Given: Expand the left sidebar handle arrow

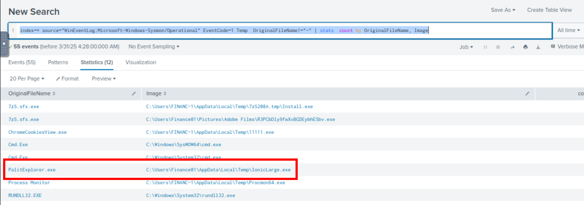Looking at the screenshot, I should (x=4, y=44).
